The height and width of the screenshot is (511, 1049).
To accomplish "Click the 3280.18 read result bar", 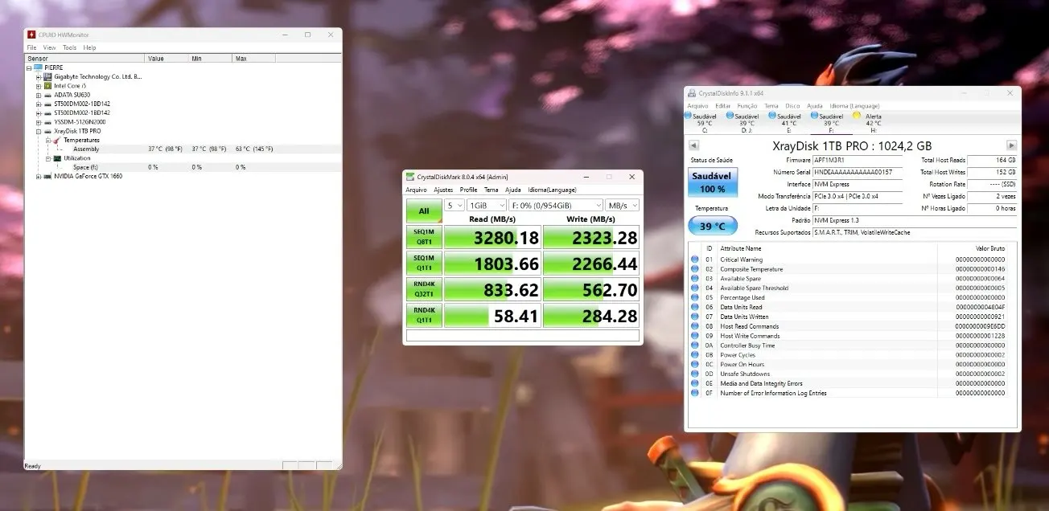I will (x=492, y=237).
